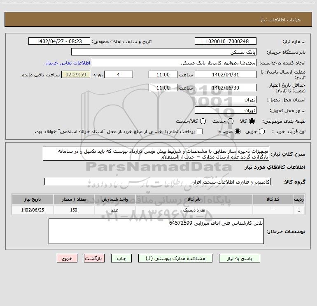
Task: Click the unit cell عدد
Action: click(x=114, y=210)
